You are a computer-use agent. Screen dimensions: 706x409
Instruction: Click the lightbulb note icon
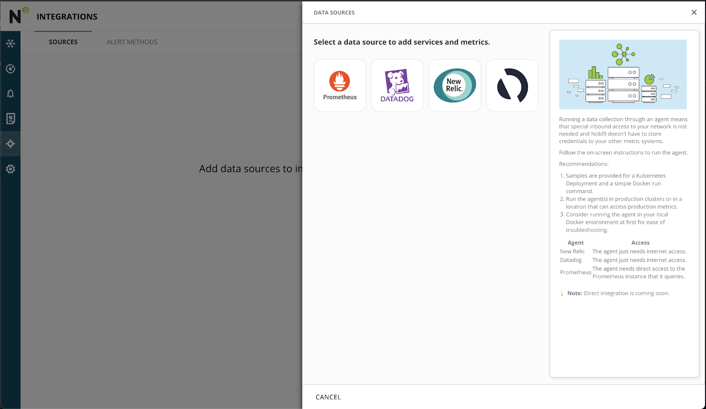coord(562,293)
